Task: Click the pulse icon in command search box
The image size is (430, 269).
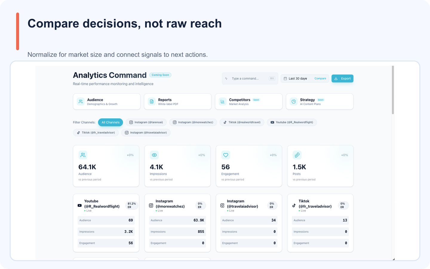Action: click(x=226, y=79)
